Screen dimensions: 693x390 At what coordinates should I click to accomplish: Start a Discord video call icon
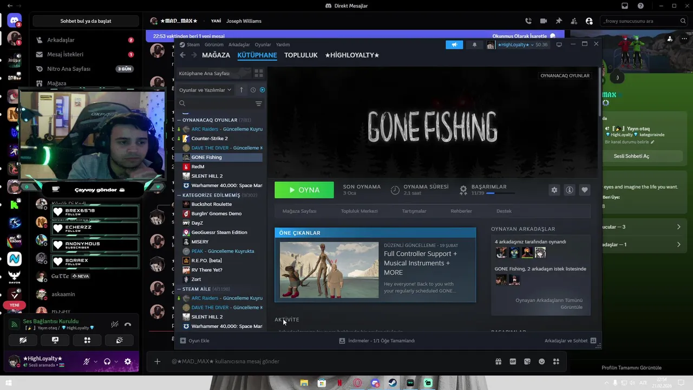pos(544,21)
